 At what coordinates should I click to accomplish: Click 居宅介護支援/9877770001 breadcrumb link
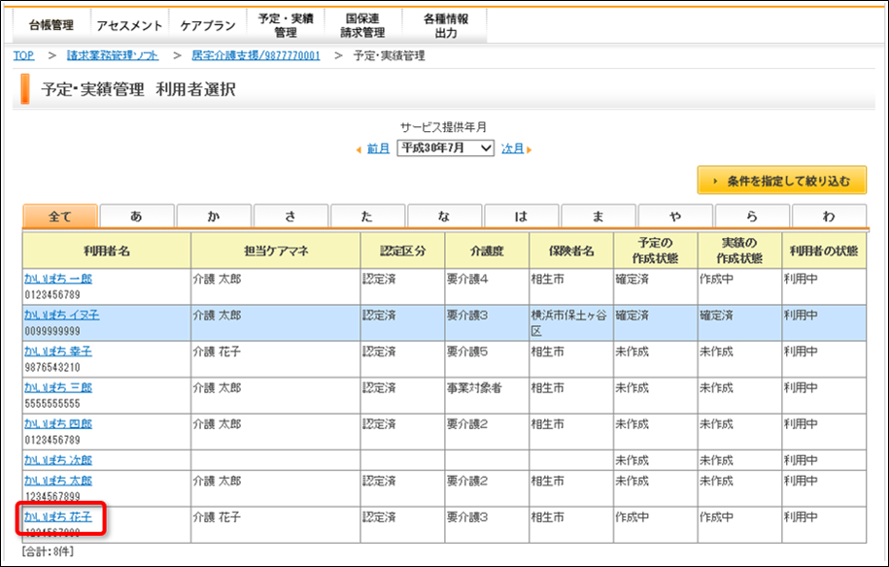[256, 55]
